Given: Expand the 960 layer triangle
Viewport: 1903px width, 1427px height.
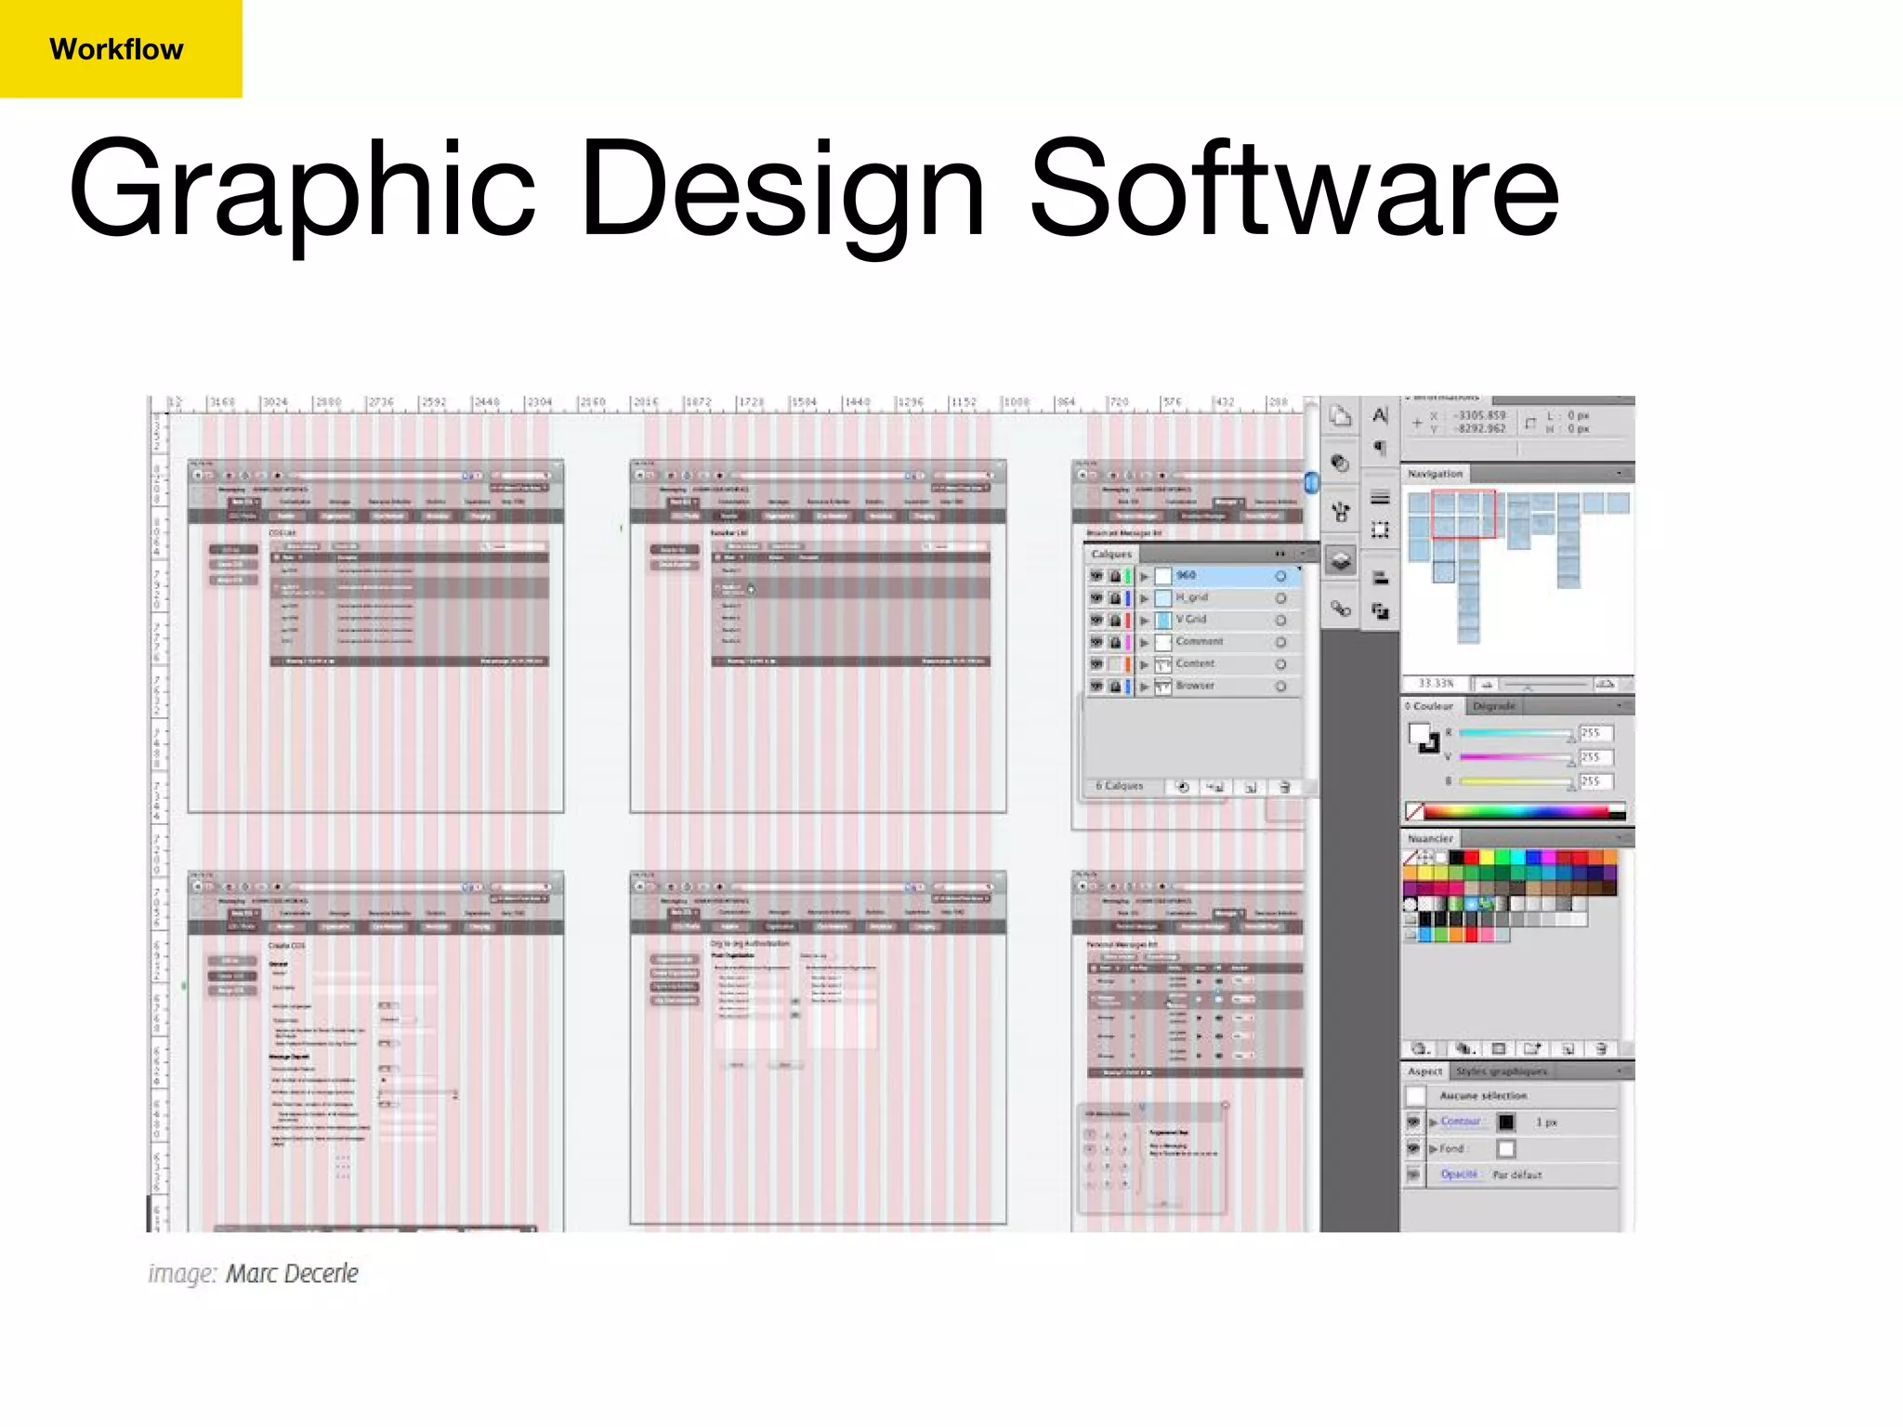Looking at the screenshot, I should pyautogui.click(x=1145, y=577).
